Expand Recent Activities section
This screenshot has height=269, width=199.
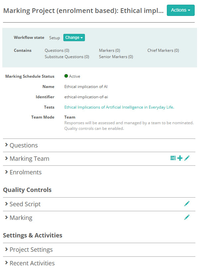[32, 263]
